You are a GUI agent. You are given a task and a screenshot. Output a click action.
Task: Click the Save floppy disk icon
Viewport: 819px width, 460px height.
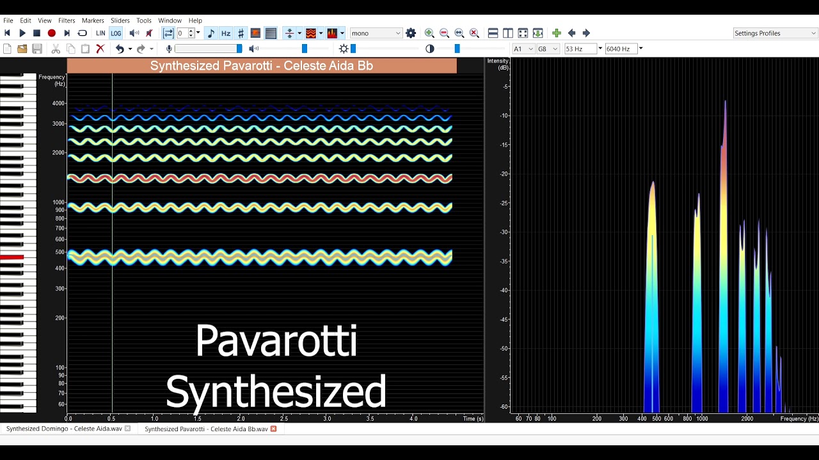(37, 49)
